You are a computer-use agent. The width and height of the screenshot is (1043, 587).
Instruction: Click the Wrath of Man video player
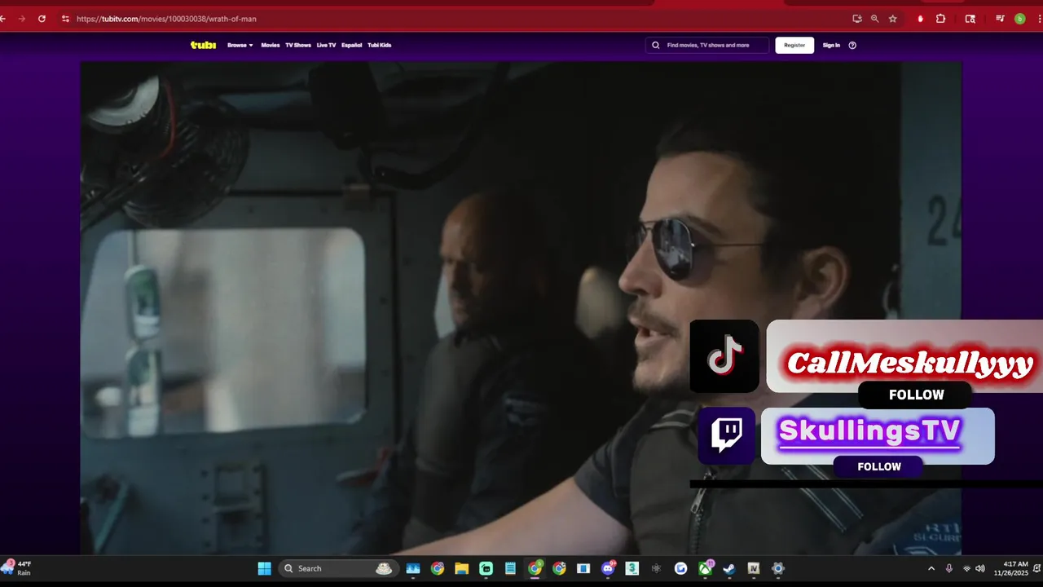click(x=521, y=308)
